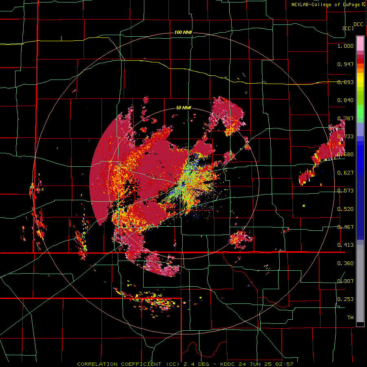This screenshot has height=367, width=367.
Task: Pick the light pink top of color bar
Action: coord(360,44)
